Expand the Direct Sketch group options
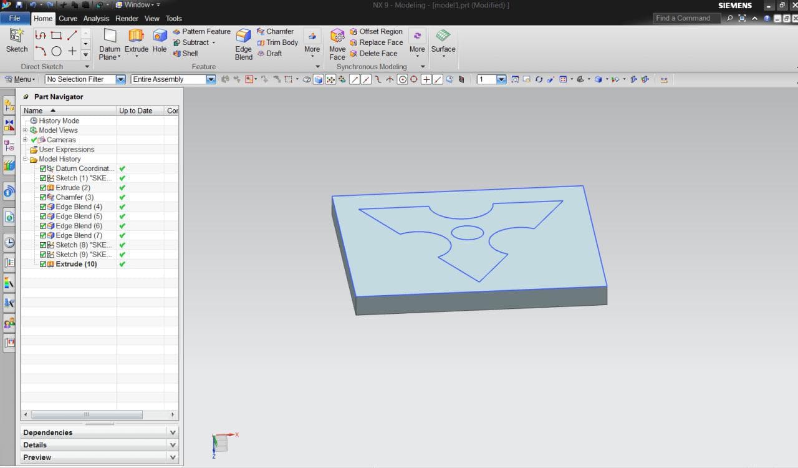The image size is (798, 468). [x=87, y=67]
